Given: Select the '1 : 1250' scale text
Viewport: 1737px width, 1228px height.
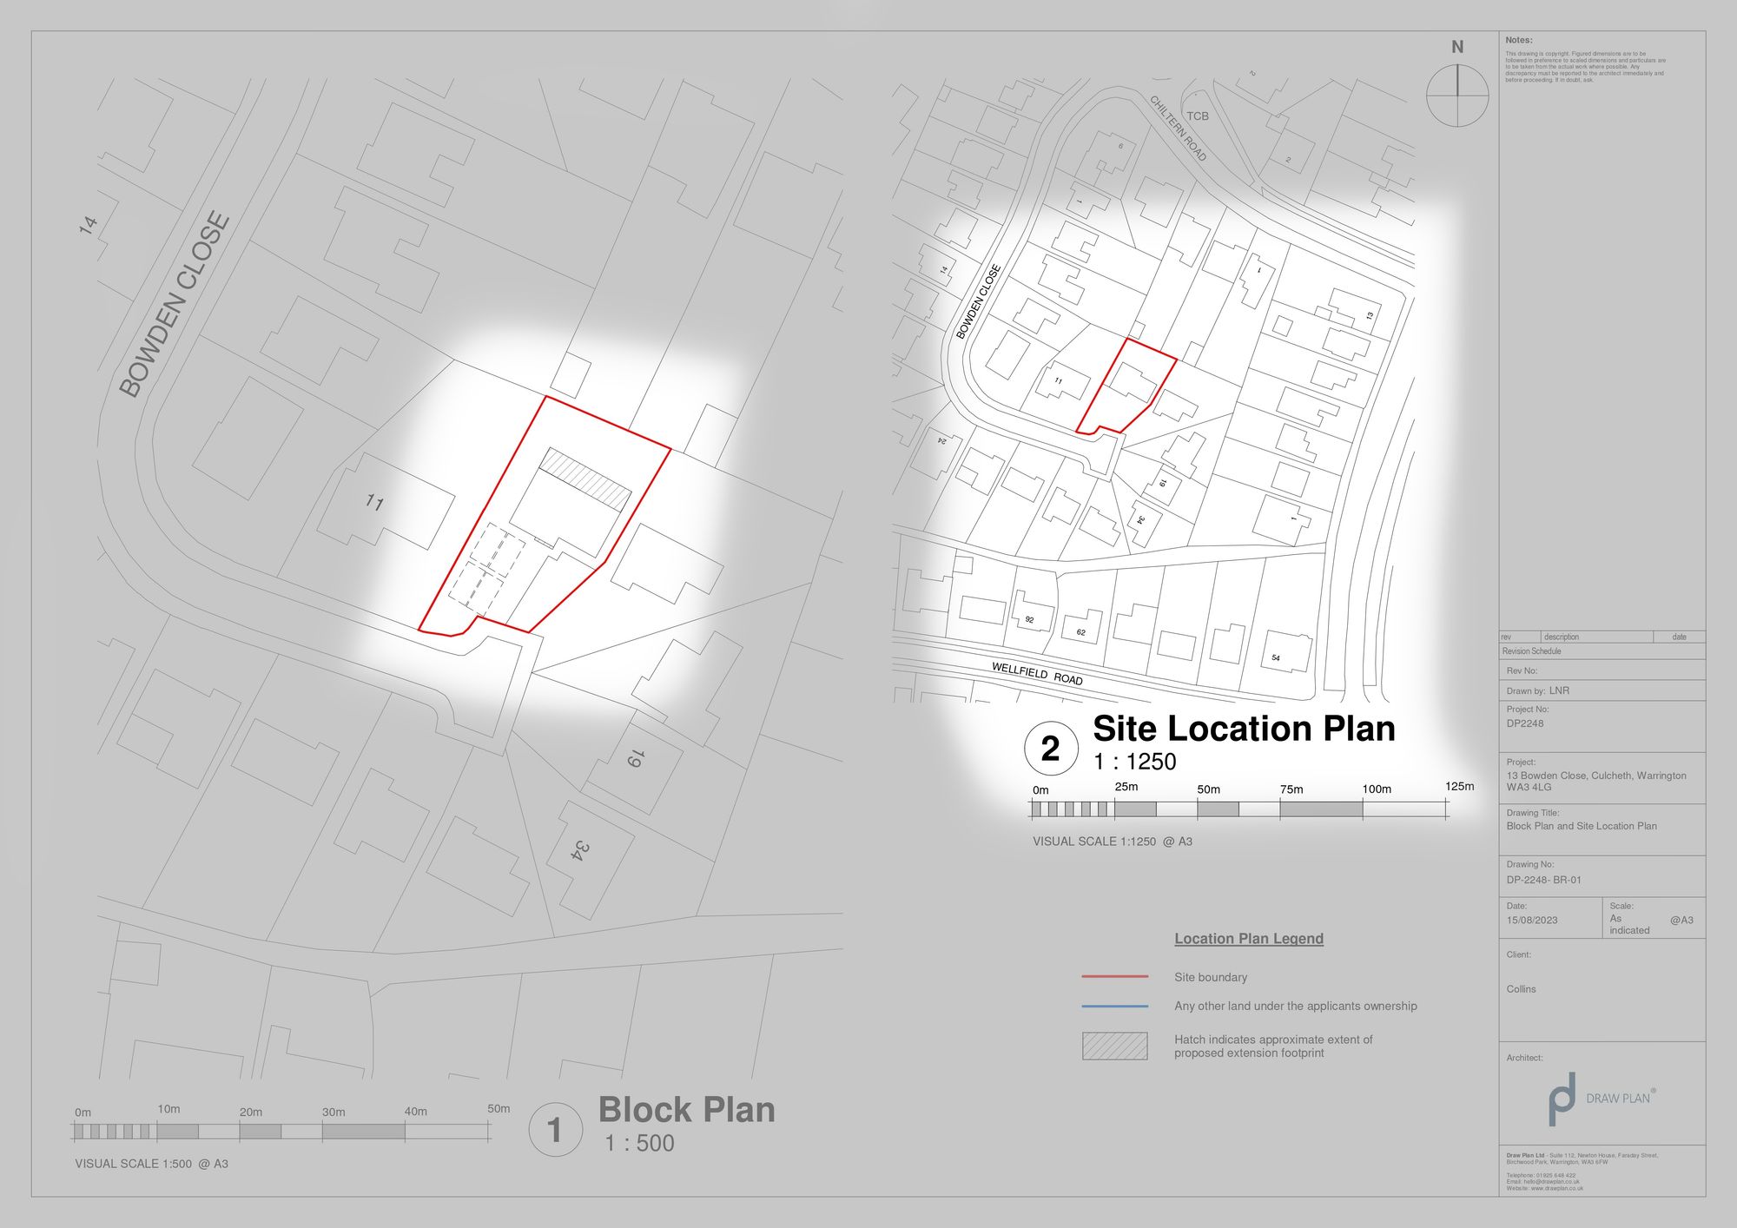Looking at the screenshot, I should point(1135,762).
